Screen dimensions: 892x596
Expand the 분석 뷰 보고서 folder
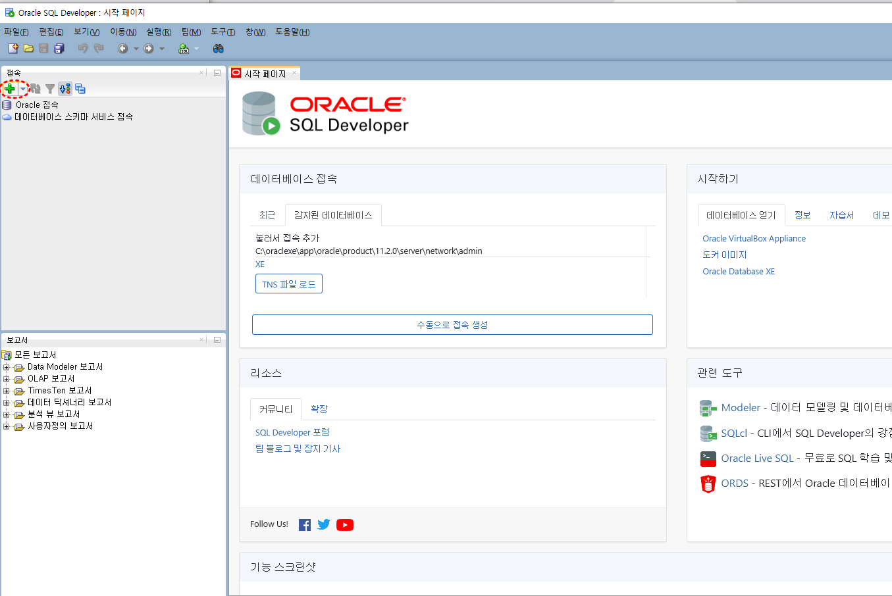tap(7, 414)
